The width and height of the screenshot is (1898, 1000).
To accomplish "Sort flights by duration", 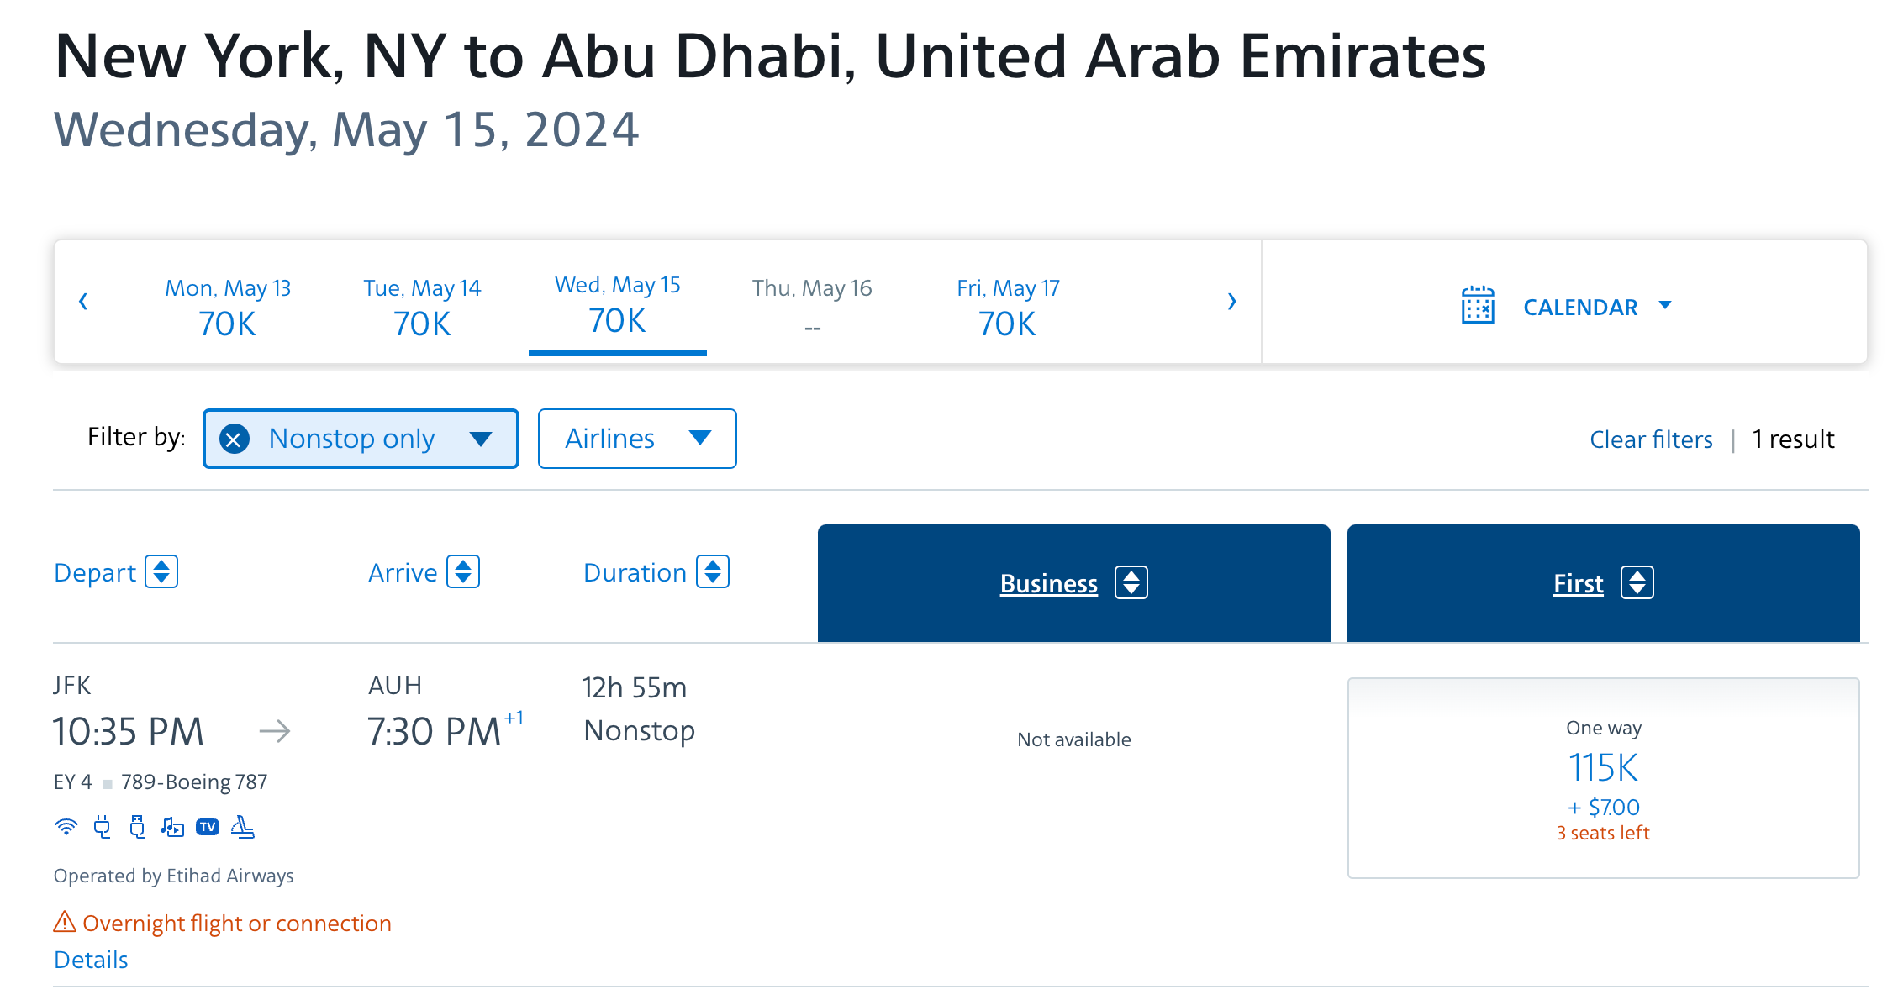I will [x=713, y=572].
